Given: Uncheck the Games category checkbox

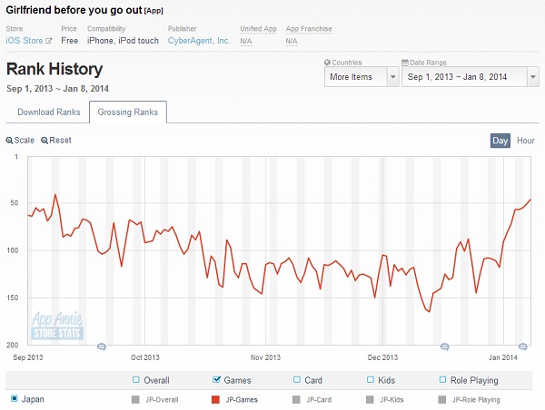Looking at the screenshot, I should tap(215, 380).
